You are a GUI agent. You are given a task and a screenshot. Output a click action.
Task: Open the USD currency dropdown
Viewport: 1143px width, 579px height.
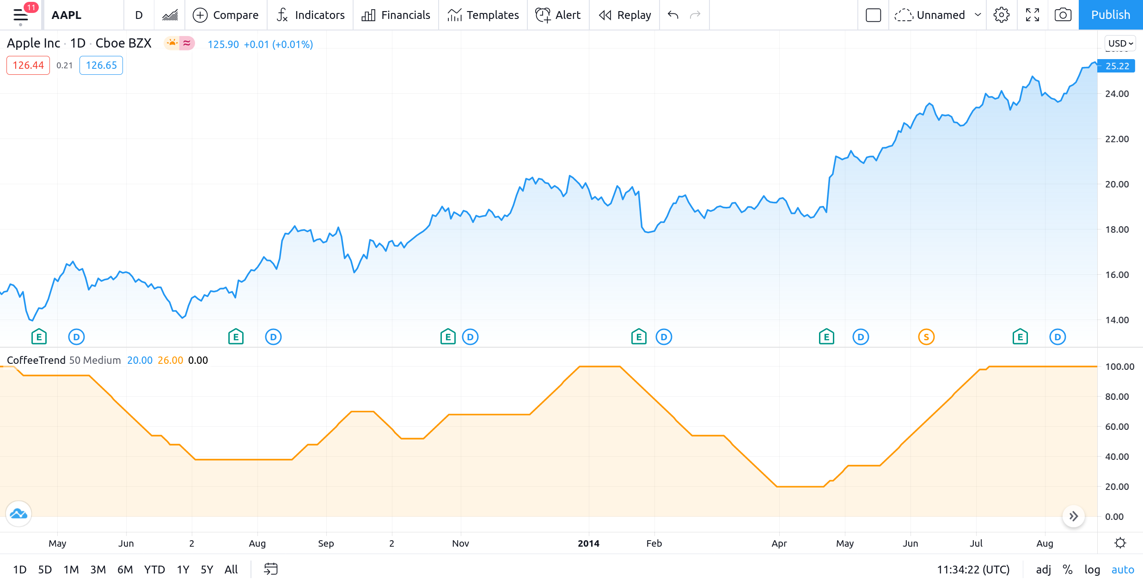click(x=1119, y=43)
